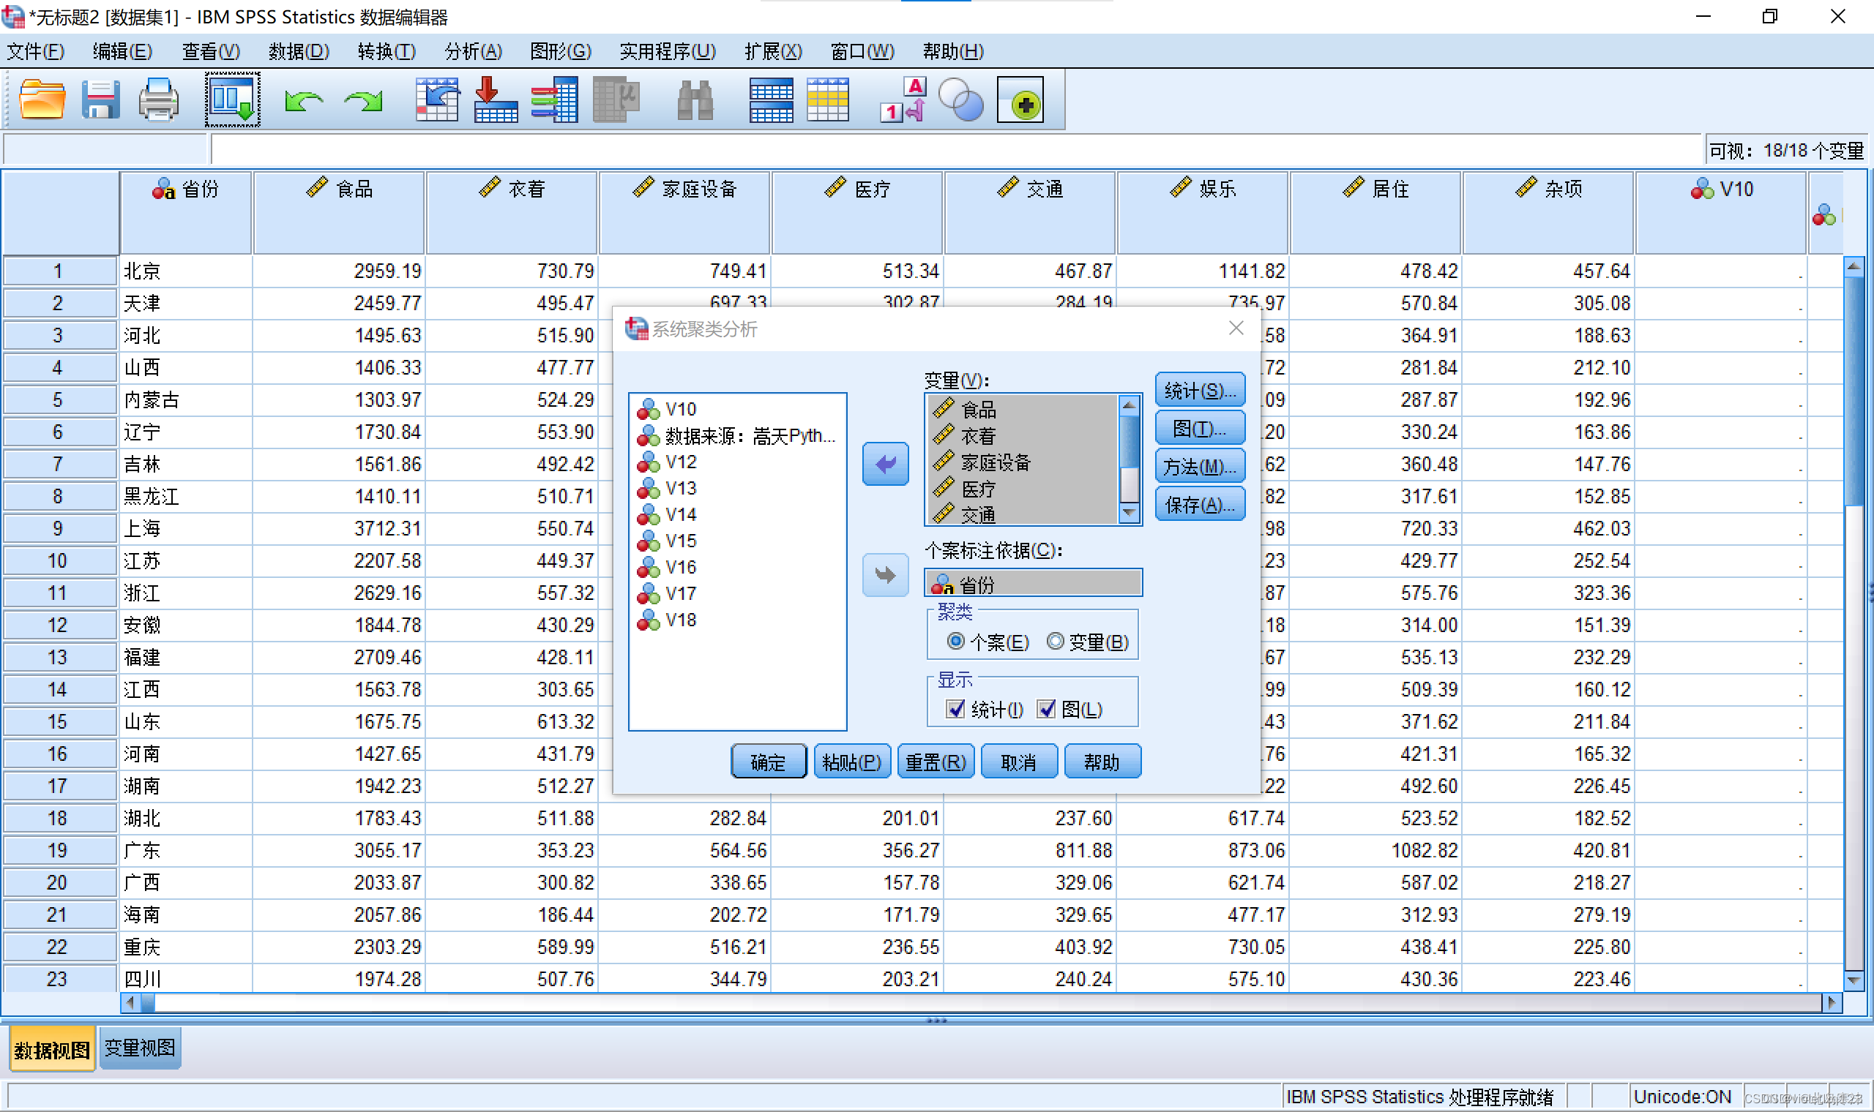Click the Print icon in toolbar
The width and height of the screenshot is (1874, 1112).
[158, 99]
